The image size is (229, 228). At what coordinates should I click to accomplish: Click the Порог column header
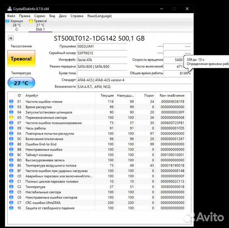tap(146, 95)
